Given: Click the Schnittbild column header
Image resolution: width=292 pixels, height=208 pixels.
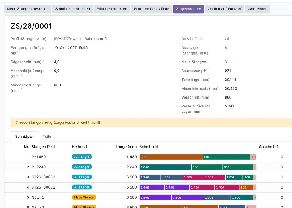Looking at the screenshot, I should 149,147.
